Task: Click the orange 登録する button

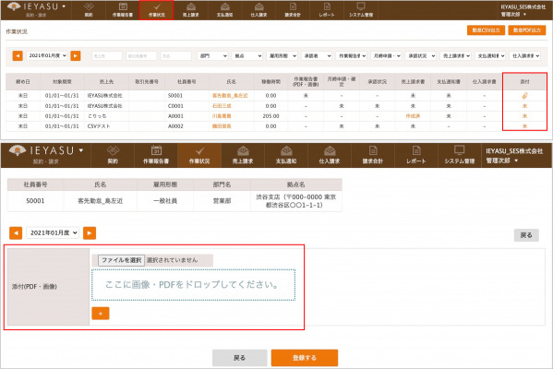Action: [x=305, y=358]
